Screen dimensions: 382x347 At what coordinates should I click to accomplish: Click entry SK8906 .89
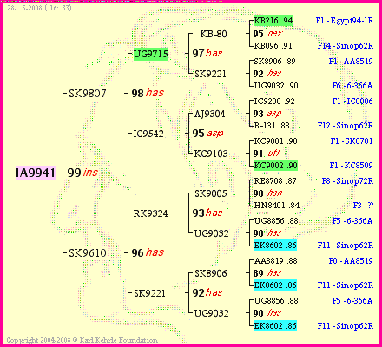click(274, 62)
